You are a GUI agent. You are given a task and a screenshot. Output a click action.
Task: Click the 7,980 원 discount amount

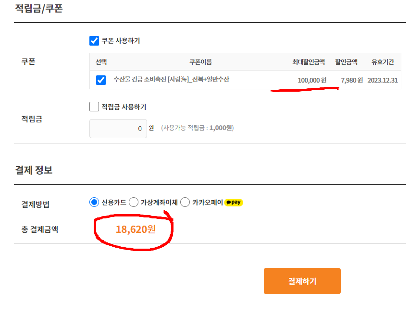(352, 80)
